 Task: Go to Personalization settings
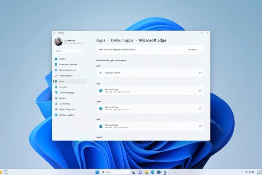(70, 76)
